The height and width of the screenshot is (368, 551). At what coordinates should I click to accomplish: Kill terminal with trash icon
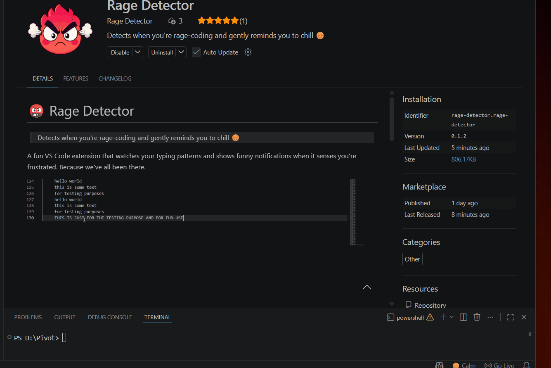pyautogui.click(x=477, y=317)
